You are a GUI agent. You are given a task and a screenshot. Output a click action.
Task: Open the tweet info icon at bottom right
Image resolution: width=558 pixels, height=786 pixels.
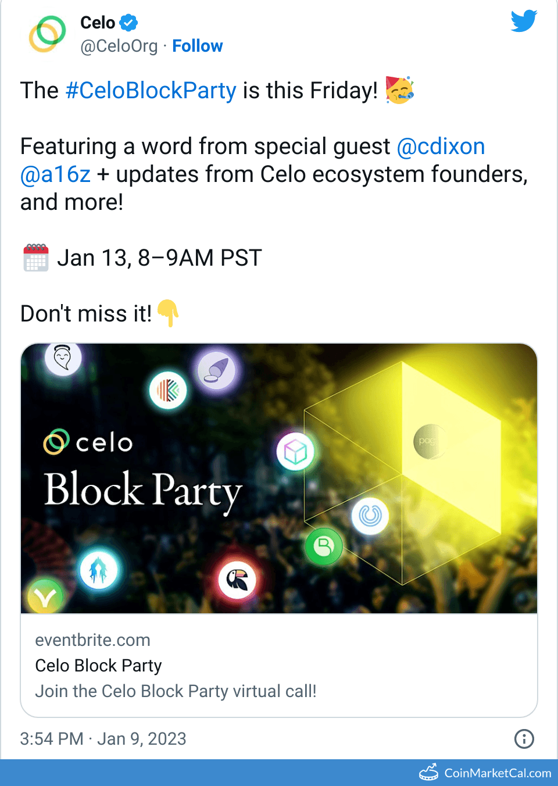pyautogui.click(x=524, y=738)
